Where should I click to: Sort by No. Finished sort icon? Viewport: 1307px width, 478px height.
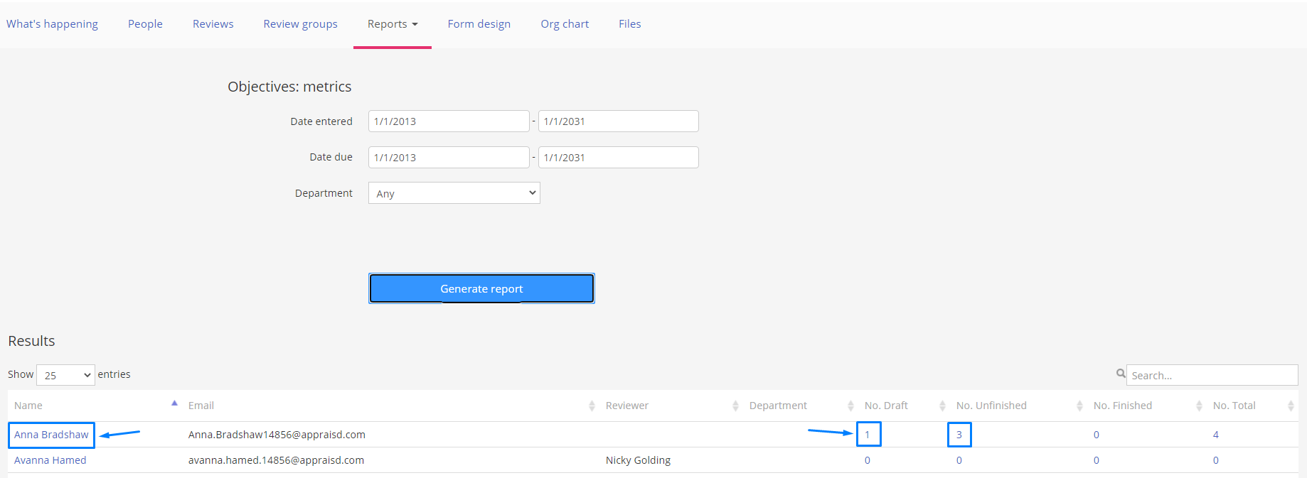[x=1199, y=406]
